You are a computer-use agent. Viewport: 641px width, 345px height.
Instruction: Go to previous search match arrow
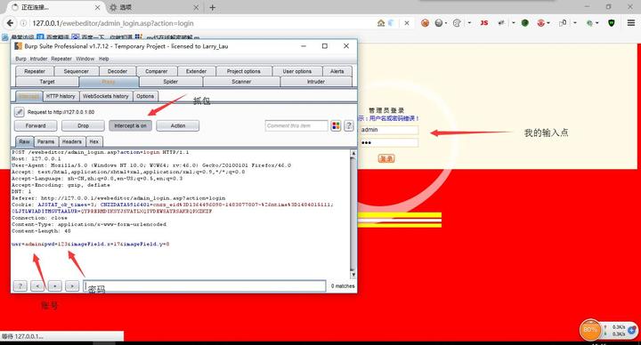point(37,285)
